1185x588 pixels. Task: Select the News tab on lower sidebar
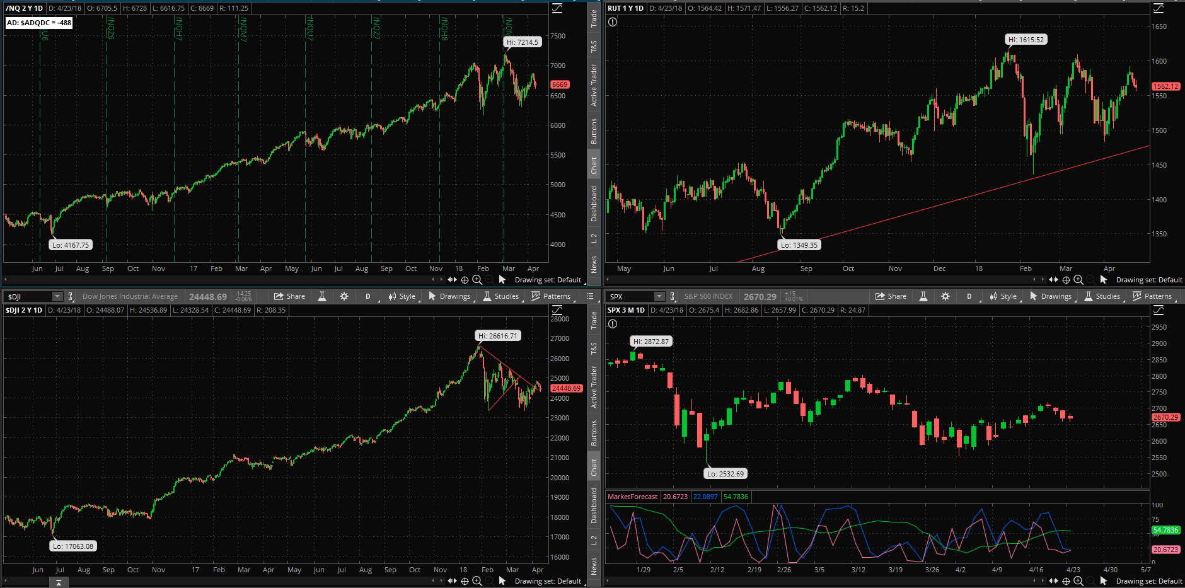click(x=594, y=566)
